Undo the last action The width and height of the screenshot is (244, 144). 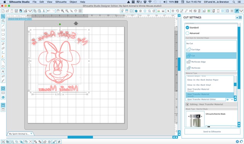49,11
